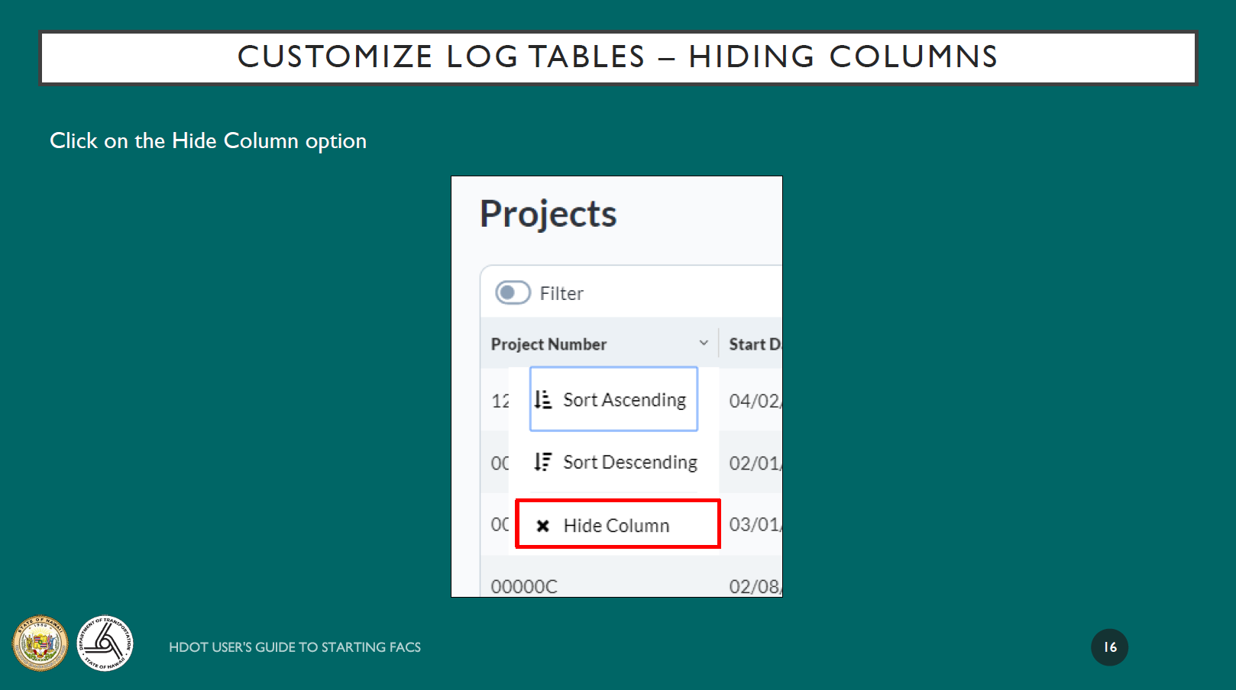Click the Sort Ascending icon
Image resolution: width=1236 pixels, height=690 pixels.
tap(542, 399)
